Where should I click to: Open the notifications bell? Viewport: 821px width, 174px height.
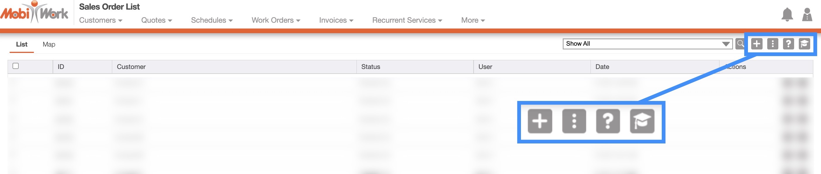[787, 15]
